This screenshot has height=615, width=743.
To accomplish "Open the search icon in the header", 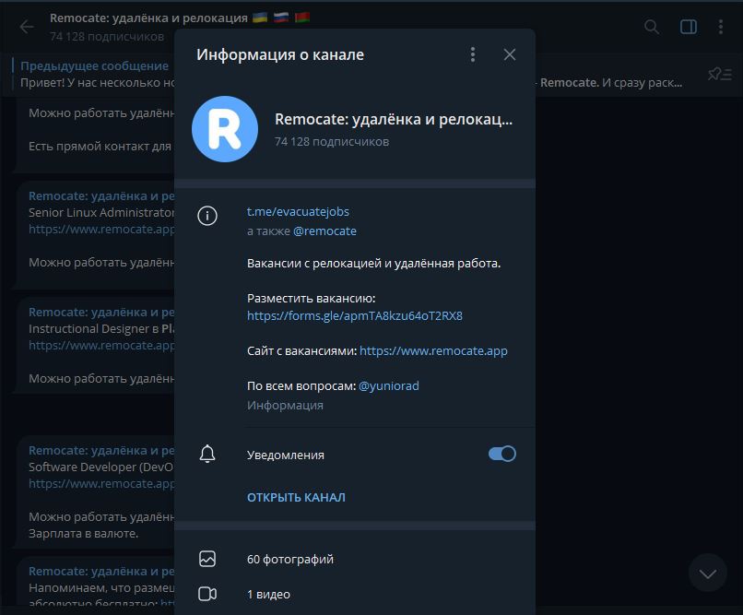I will click(651, 27).
